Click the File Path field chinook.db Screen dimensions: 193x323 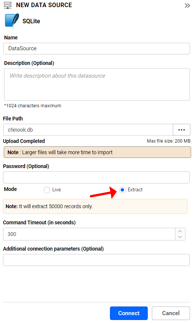(88, 130)
